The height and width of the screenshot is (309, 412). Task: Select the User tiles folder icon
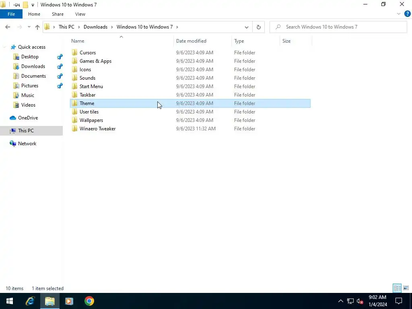point(74,112)
